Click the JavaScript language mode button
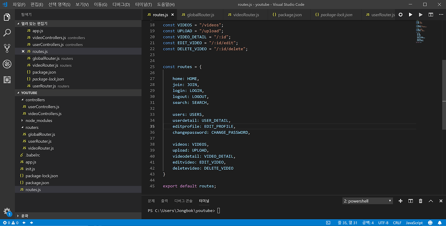This screenshot has height=226, width=446. click(414, 223)
